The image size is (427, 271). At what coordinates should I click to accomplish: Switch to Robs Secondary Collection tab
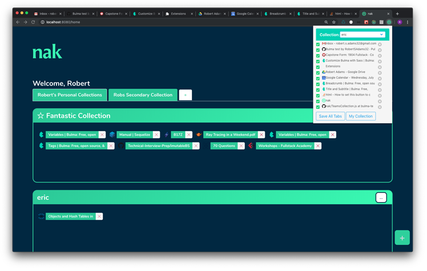143,95
